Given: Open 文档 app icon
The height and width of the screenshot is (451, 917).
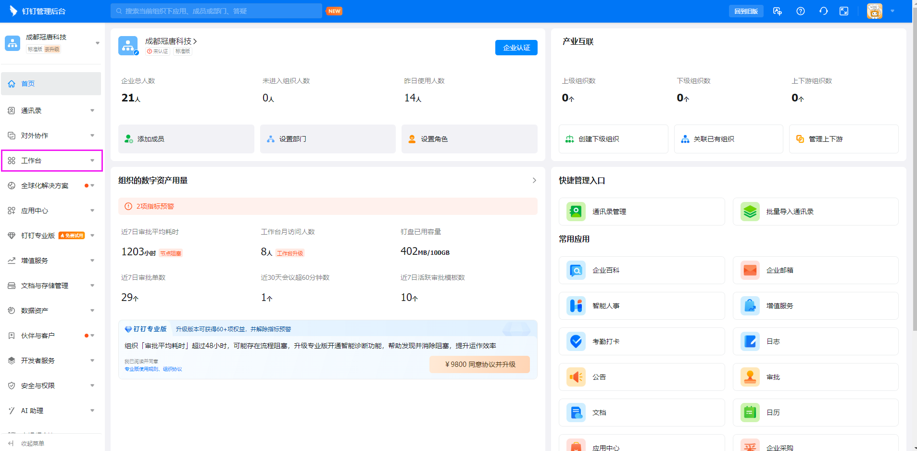Looking at the screenshot, I should [576, 413].
